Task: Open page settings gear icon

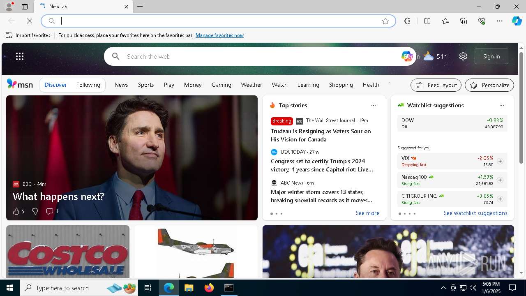Action: tap(463, 56)
